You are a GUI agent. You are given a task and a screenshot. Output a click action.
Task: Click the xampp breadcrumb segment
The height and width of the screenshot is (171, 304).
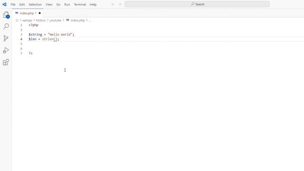pos(27,20)
